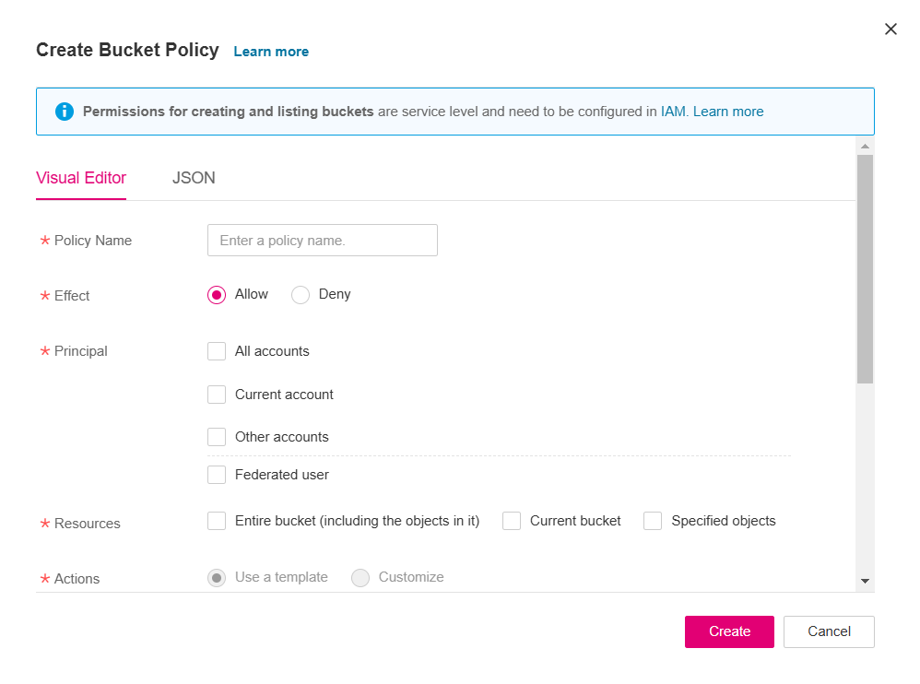
Task: Click the vertical scrollbar thumb
Action: tap(865, 267)
